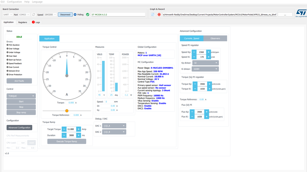Decrease Torque Ki with minus button
This screenshot has height=172, width=307.
pyautogui.click(x=195, y=89)
